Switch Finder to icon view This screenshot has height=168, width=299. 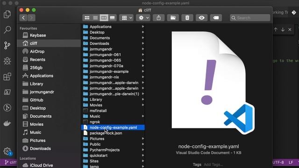87,18
